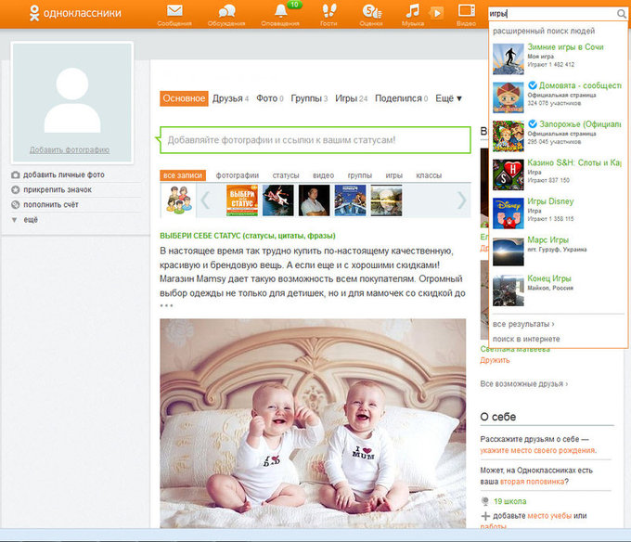Open the Гости footprints icon
The image size is (631, 542).
coord(328,11)
